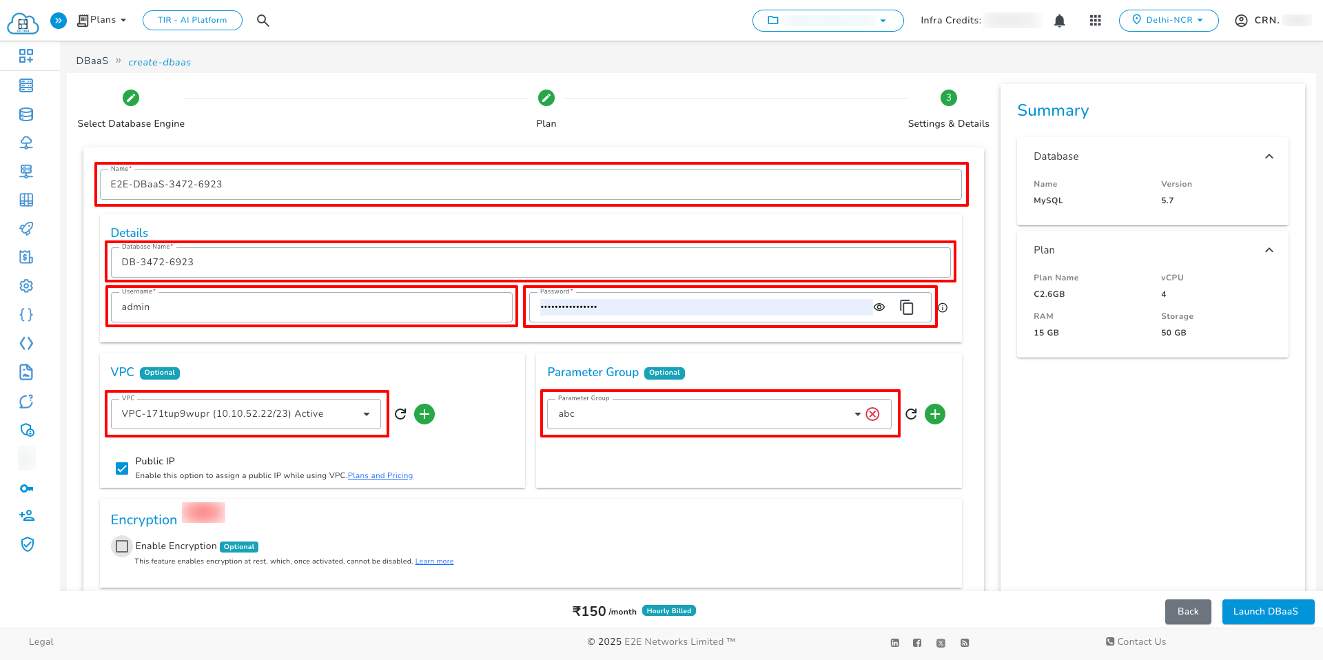The image size is (1323, 660).
Task: Click the DBaaS breadcrumb link
Action: click(x=92, y=61)
